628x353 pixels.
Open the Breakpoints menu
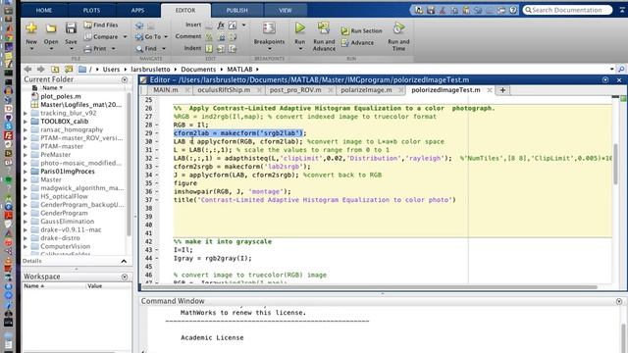(269, 37)
